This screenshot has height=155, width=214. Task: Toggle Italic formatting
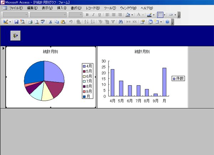(x=93, y=15)
